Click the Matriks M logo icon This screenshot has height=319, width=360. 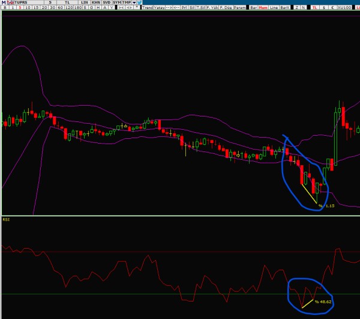pos(4,2)
